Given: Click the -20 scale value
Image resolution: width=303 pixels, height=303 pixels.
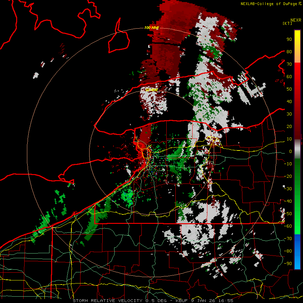Looking at the screenshot, I should click(288, 176).
